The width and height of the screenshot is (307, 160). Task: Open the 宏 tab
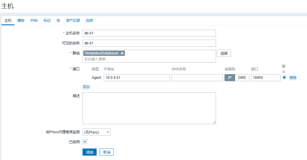point(58,21)
